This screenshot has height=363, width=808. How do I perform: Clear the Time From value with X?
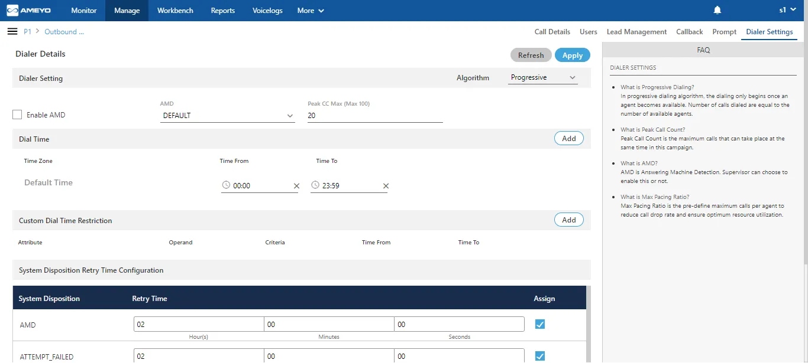[296, 186]
